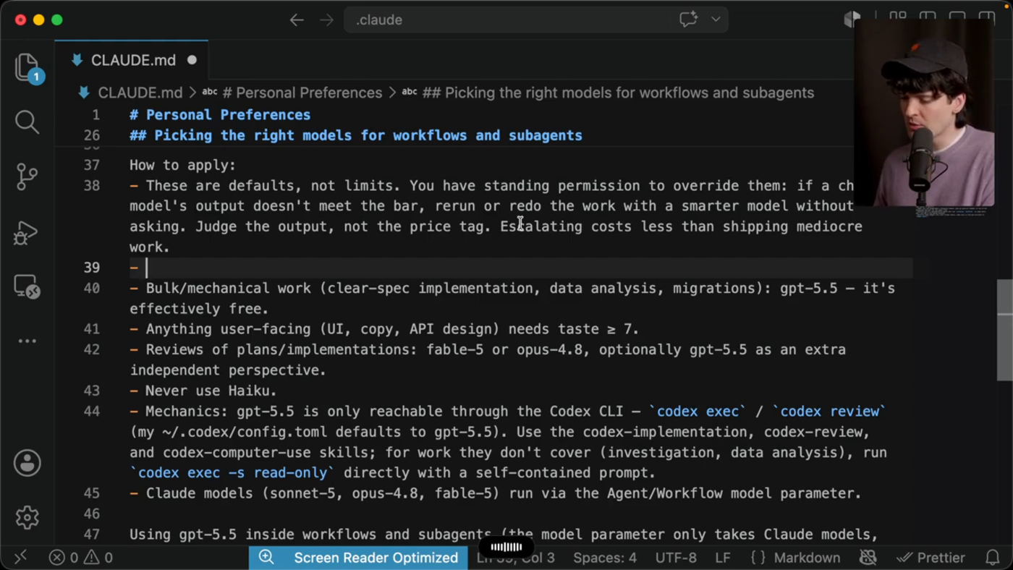The image size is (1013, 570).
Task: Place cursor on 'How to apply:' line
Action: pos(182,166)
